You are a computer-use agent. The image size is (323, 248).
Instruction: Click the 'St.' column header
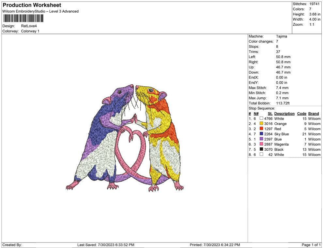[x=270, y=114]
